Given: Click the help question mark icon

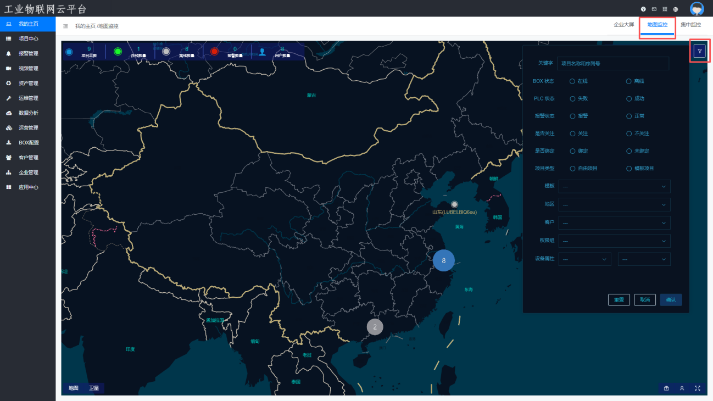Looking at the screenshot, I should (643, 9).
